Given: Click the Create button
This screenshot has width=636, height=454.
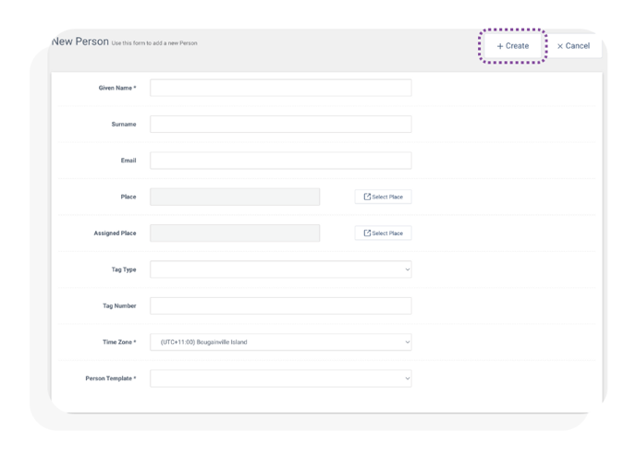Looking at the screenshot, I should tap(513, 46).
